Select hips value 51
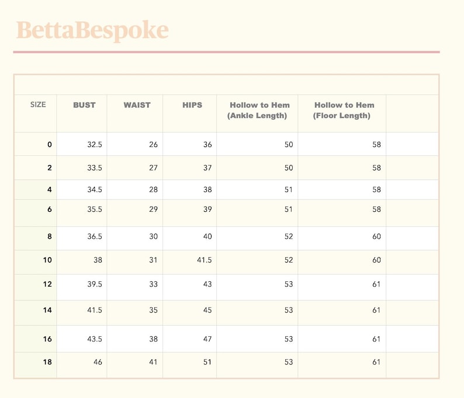This screenshot has width=464, height=398. pyautogui.click(x=207, y=362)
